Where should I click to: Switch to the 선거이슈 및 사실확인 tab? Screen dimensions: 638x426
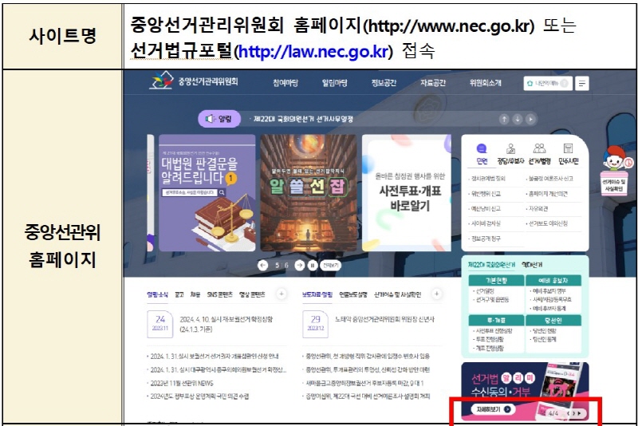pos(397,294)
